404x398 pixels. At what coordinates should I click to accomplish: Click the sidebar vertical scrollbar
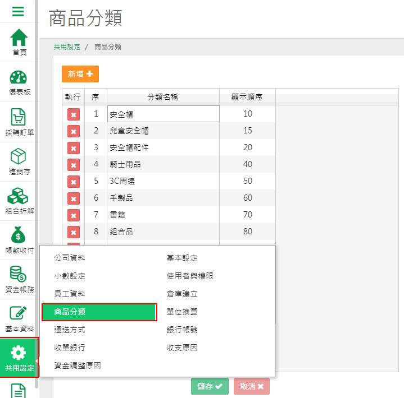coord(37,194)
